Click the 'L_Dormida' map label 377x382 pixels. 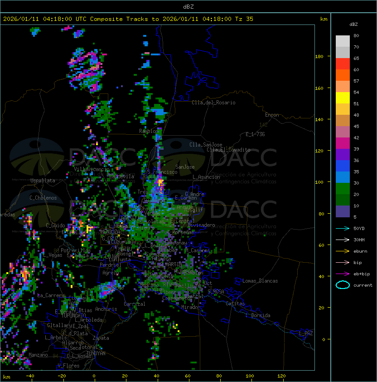coord(258,315)
